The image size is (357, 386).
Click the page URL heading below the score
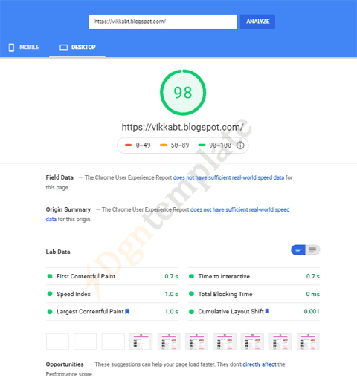click(182, 128)
